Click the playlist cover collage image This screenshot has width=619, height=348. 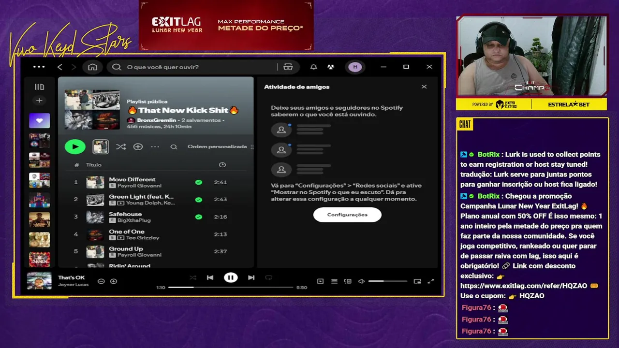(x=92, y=109)
